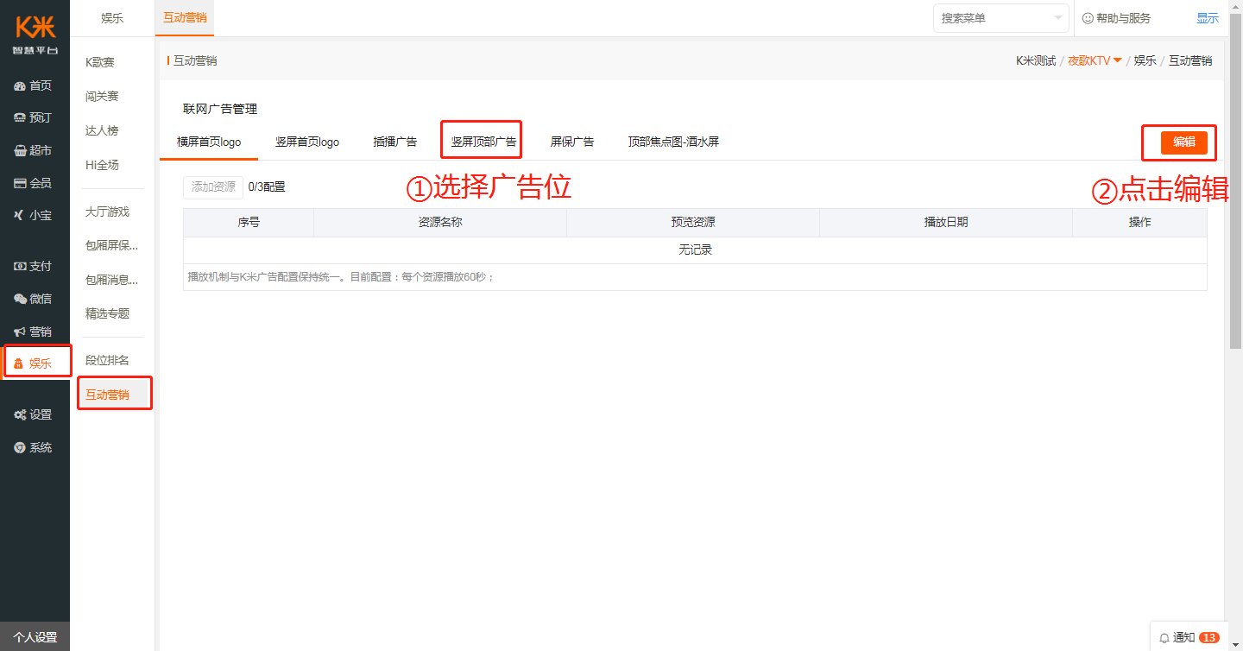Click 互动营销 in the breadcrumb
1243x651 pixels.
(1190, 60)
